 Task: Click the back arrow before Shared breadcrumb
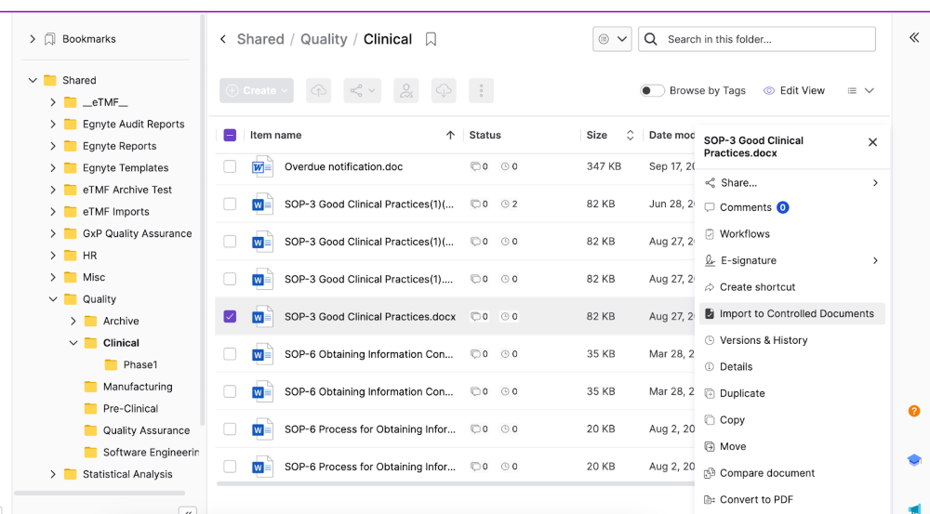[223, 39]
